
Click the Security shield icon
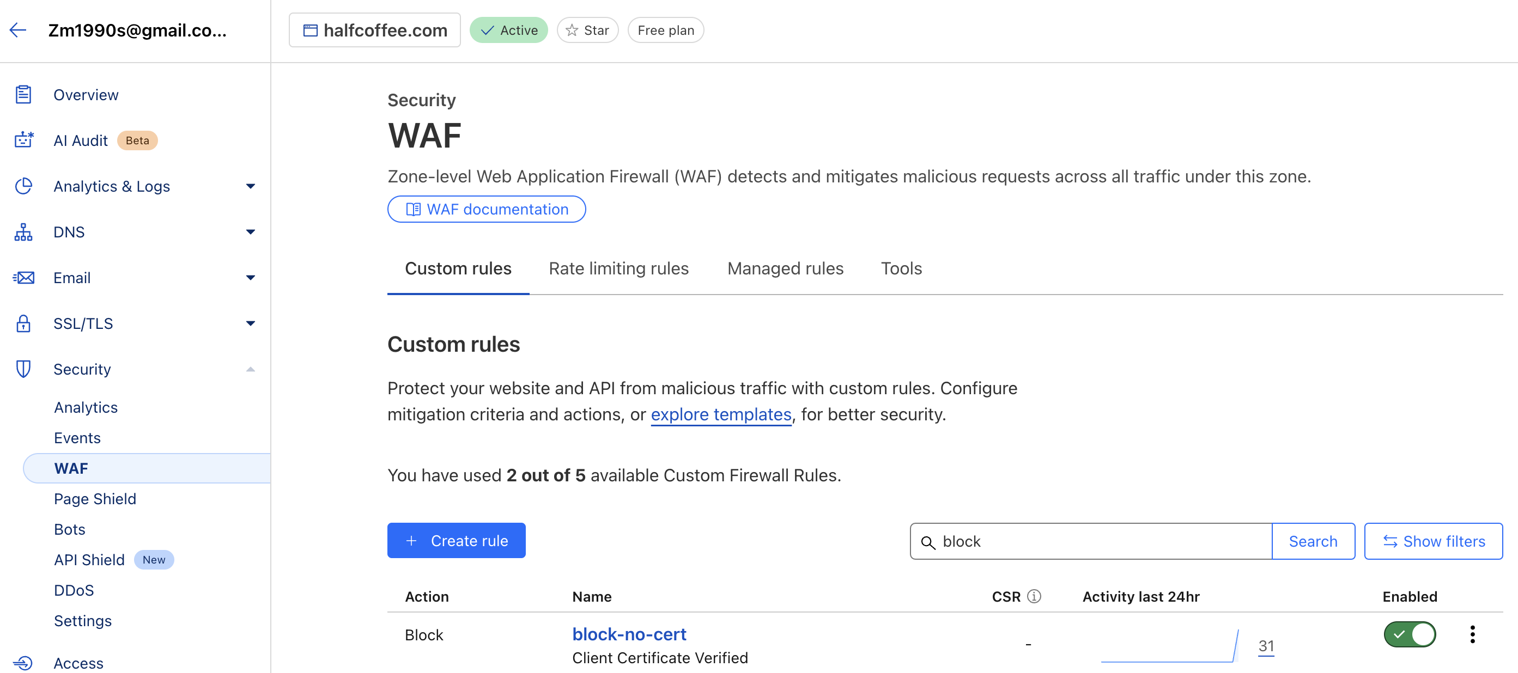click(x=23, y=369)
